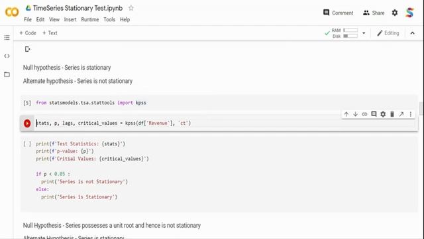This screenshot has height=239, width=424.
Task: Star the TimeSeries Stationary Test notebook
Action: point(131,8)
